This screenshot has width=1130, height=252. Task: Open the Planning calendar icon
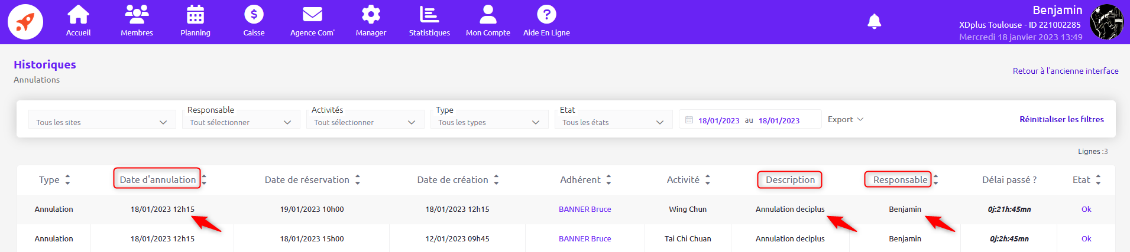click(x=195, y=15)
